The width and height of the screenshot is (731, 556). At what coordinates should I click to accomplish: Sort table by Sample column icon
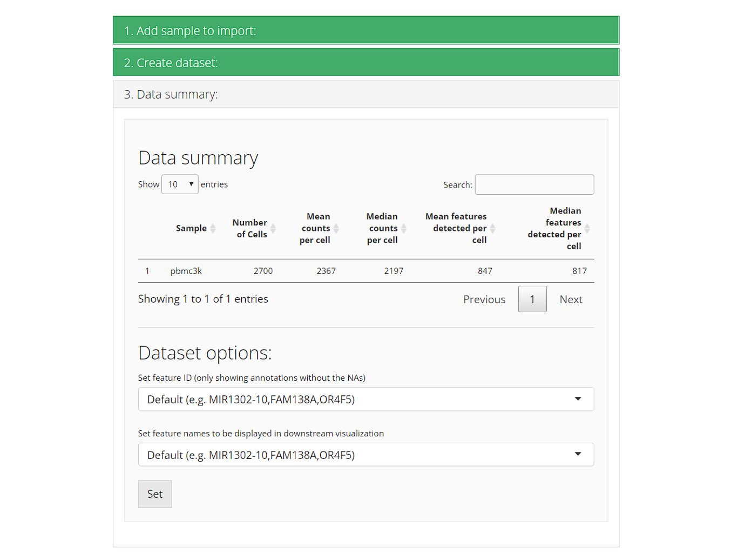tap(213, 229)
